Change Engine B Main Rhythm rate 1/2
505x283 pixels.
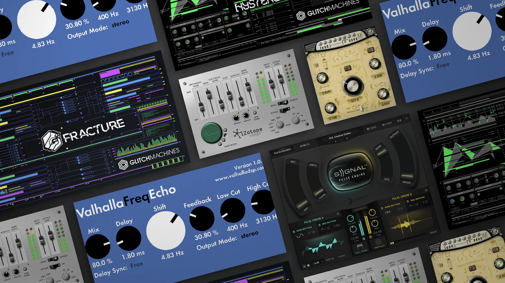click(x=400, y=208)
